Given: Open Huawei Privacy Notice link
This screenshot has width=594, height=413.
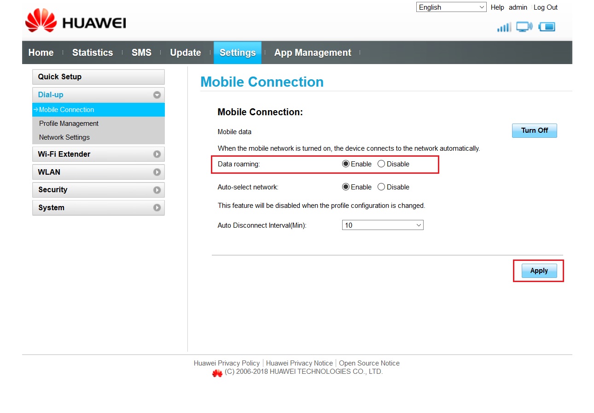Looking at the screenshot, I should [x=299, y=363].
